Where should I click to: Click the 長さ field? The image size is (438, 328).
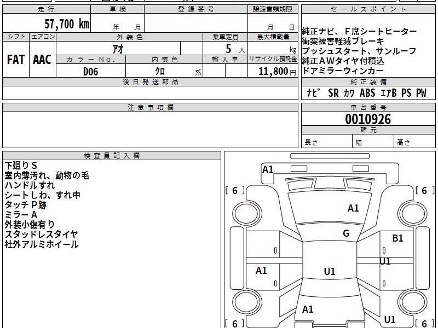pyautogui.click(x=327, y=142)
